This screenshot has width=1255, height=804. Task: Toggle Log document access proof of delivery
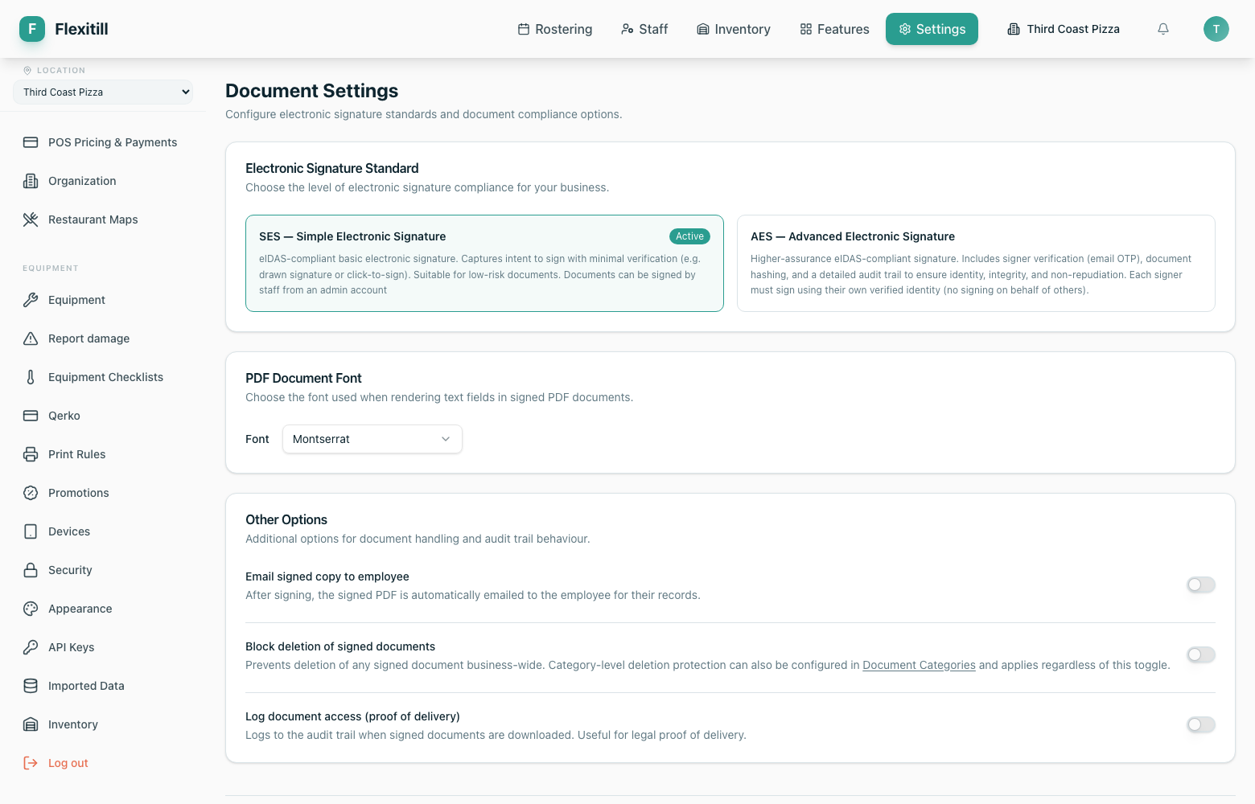1201,724
